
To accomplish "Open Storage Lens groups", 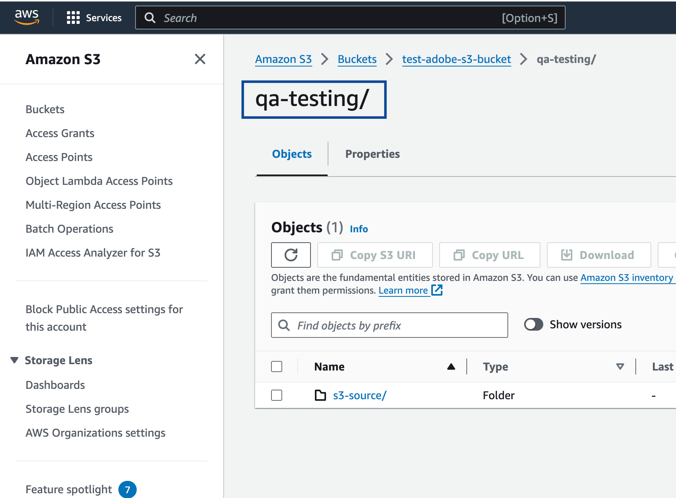I will 77,409.
